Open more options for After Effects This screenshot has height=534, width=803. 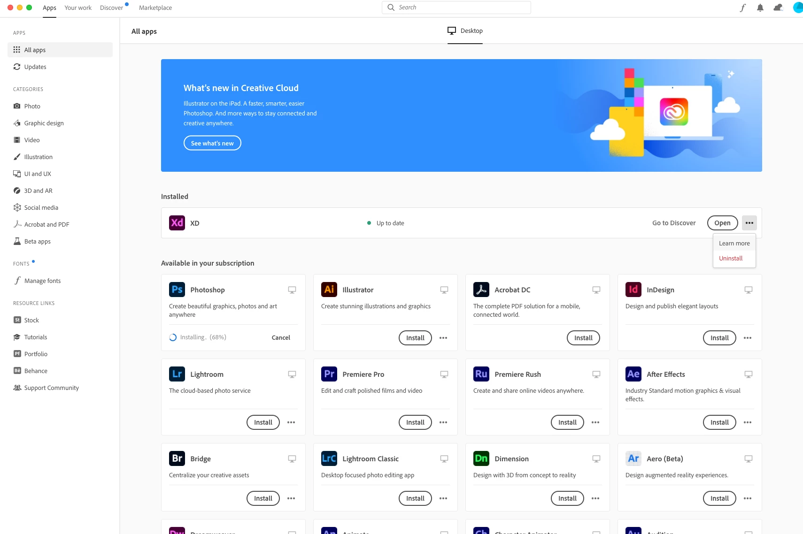coord(748,422)
